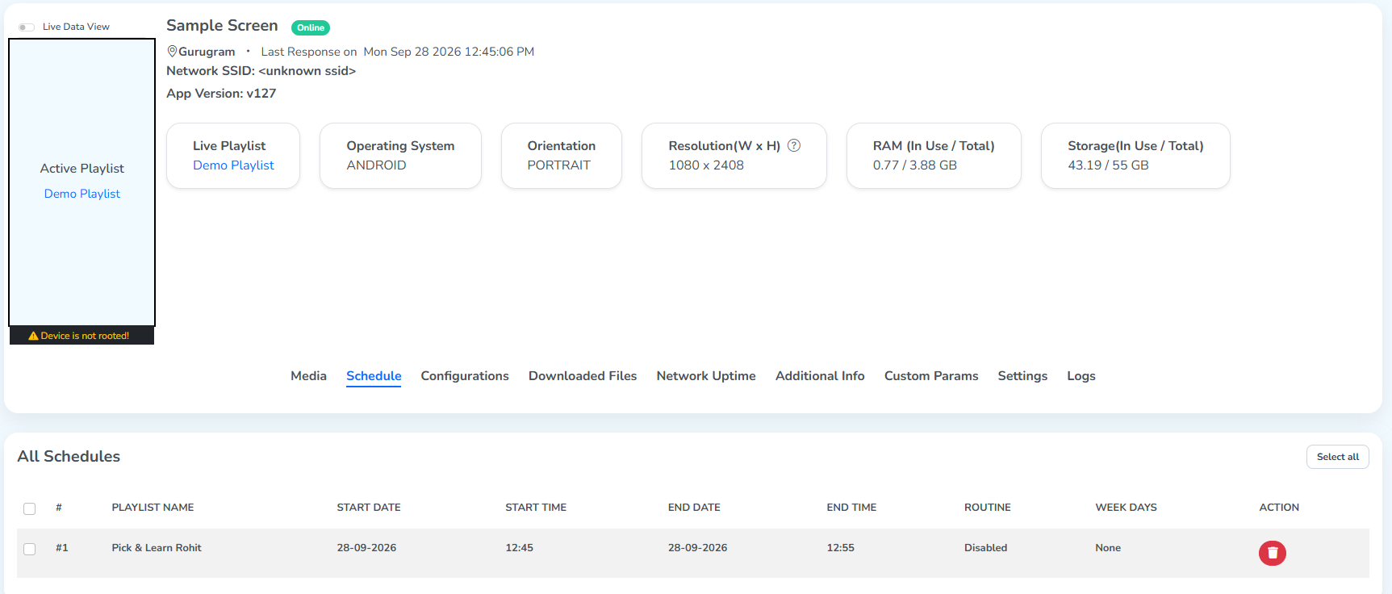Screen dimensions: 1392x594
Task: Click the Network SSID unknown ssid text
Action: pos(261,71)
